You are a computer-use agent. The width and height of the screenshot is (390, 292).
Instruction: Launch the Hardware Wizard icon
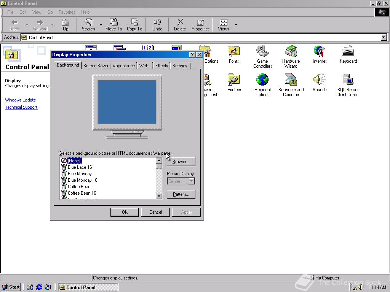[x=291, y=51]
